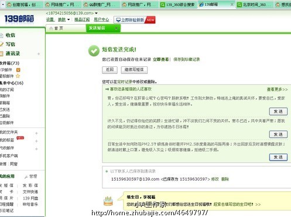
Task: Close the 发送短信 tab with its X
Action: click(116, 28)
